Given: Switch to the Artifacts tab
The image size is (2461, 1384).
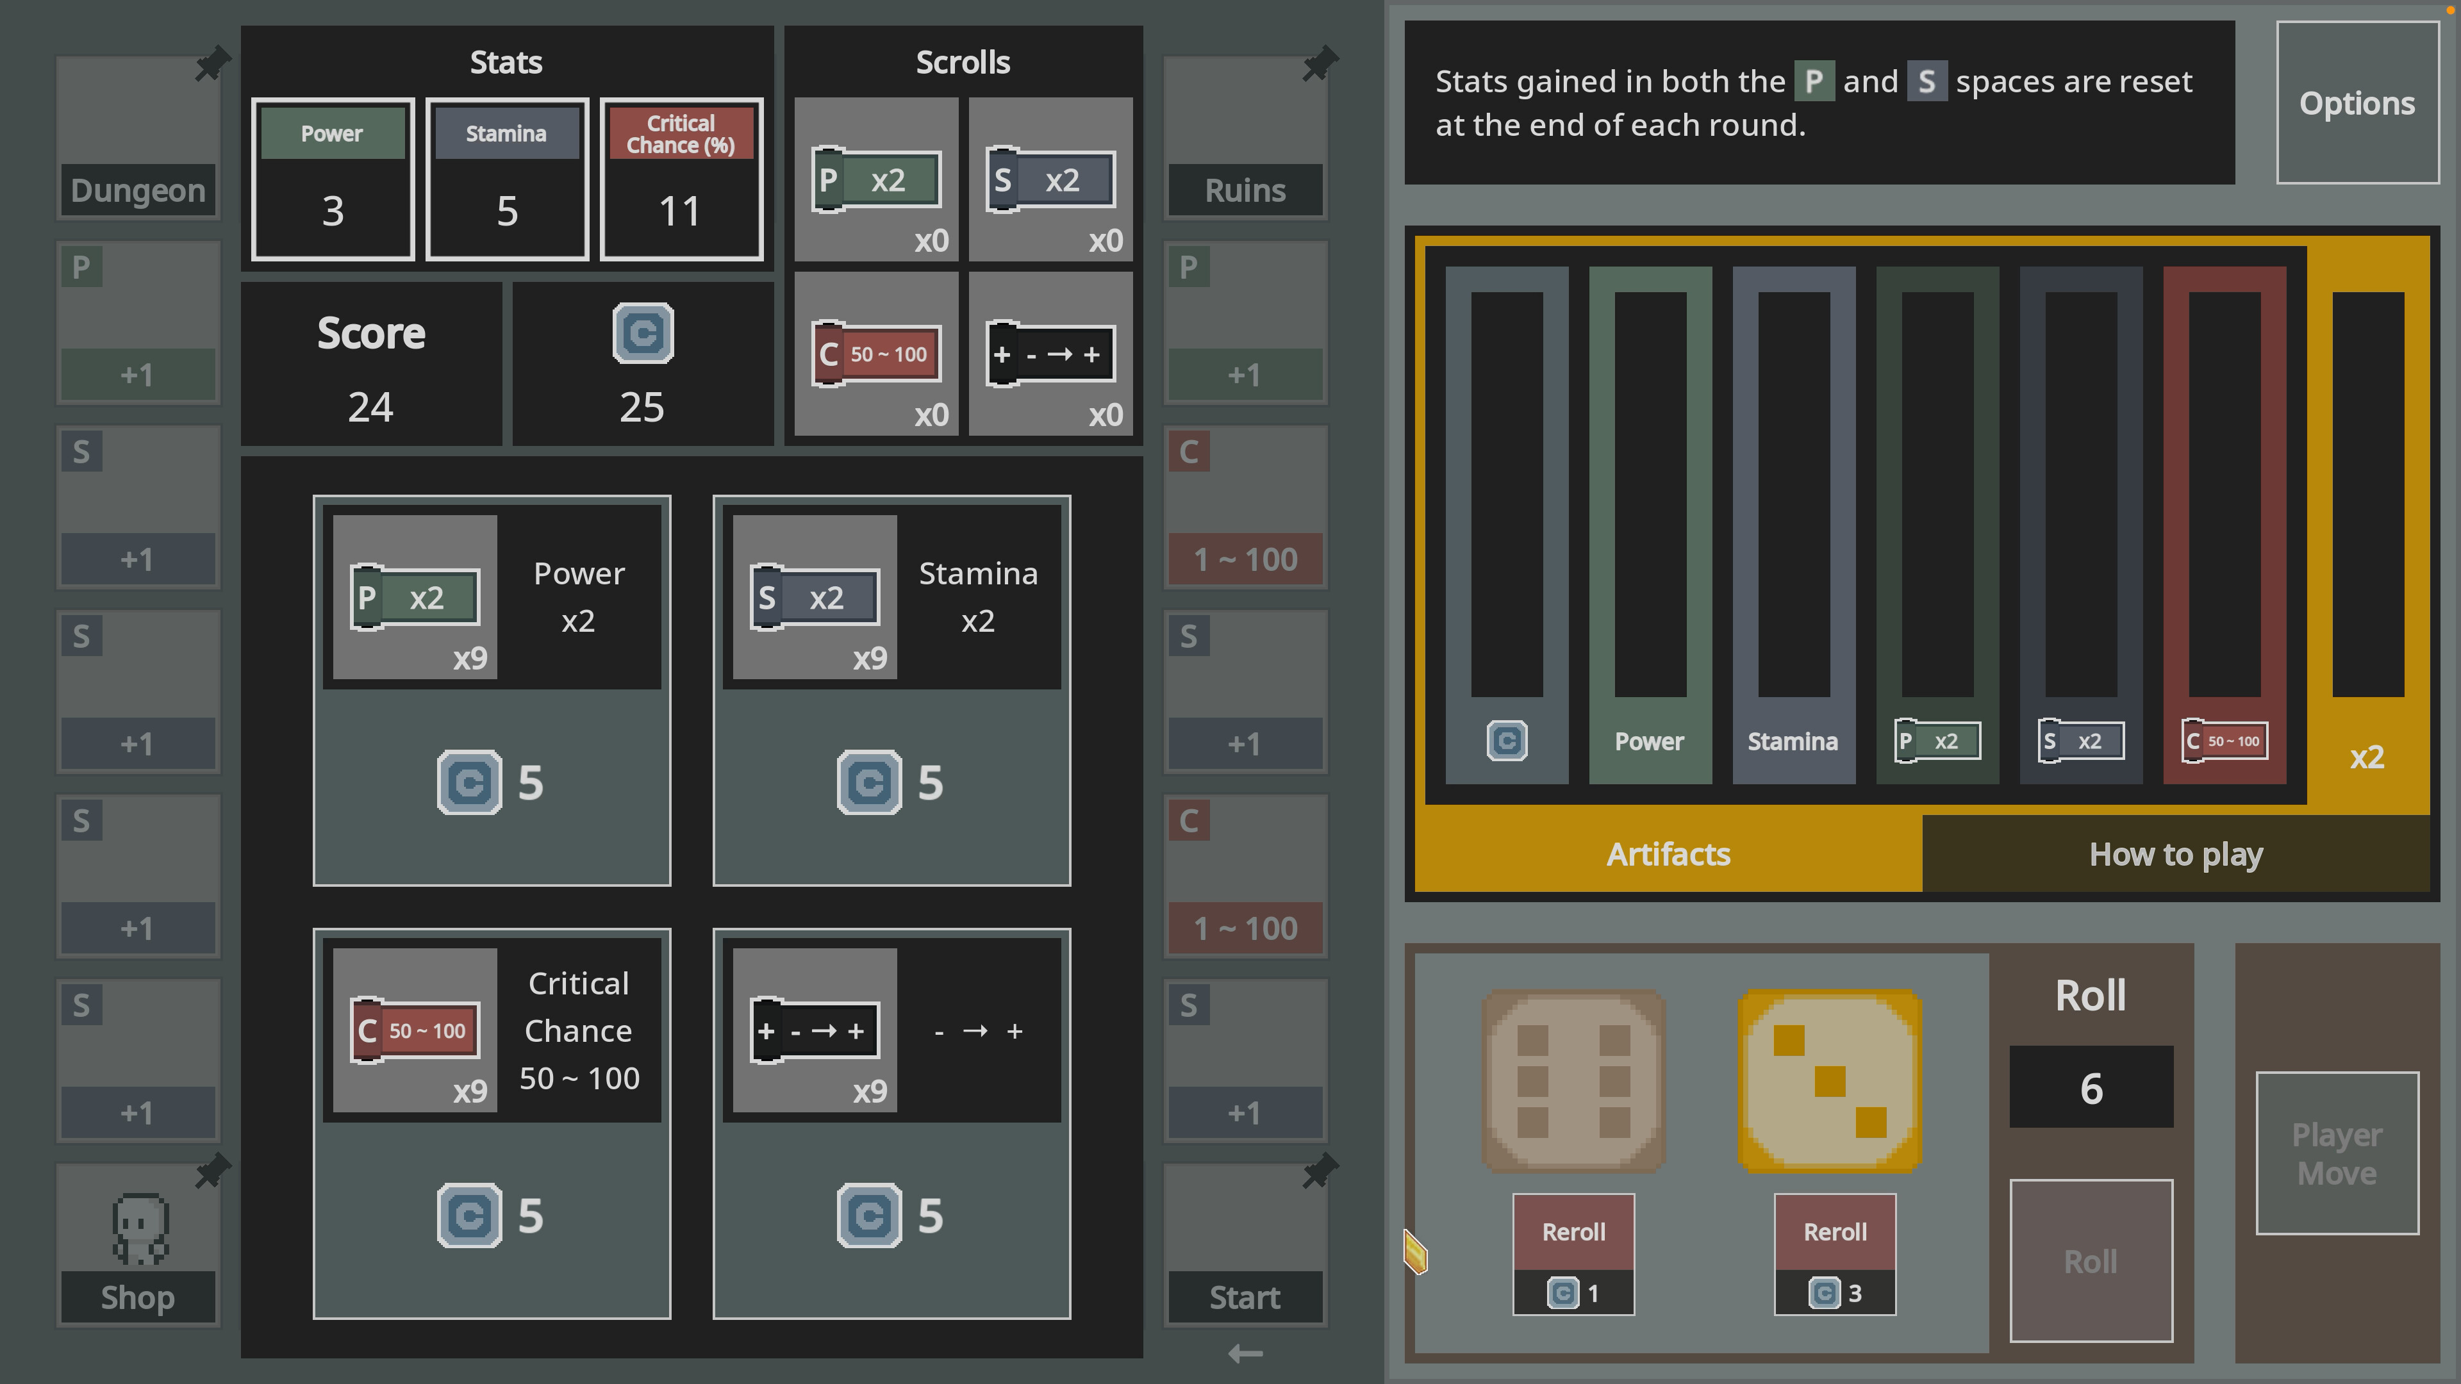Looking at the screenshot, I should (x=1668, y=854).
